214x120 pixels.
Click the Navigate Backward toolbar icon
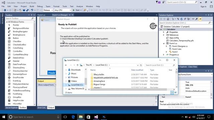tap(5, 10)
